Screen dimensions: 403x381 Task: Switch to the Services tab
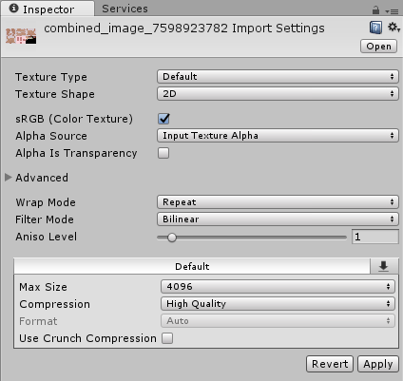coord(125,9)
